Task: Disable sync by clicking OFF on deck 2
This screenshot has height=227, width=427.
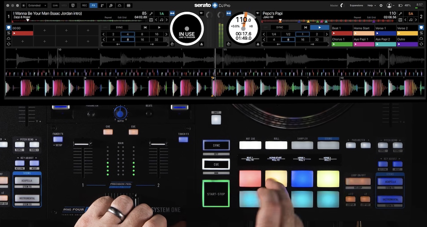Action: click(265, 27)
